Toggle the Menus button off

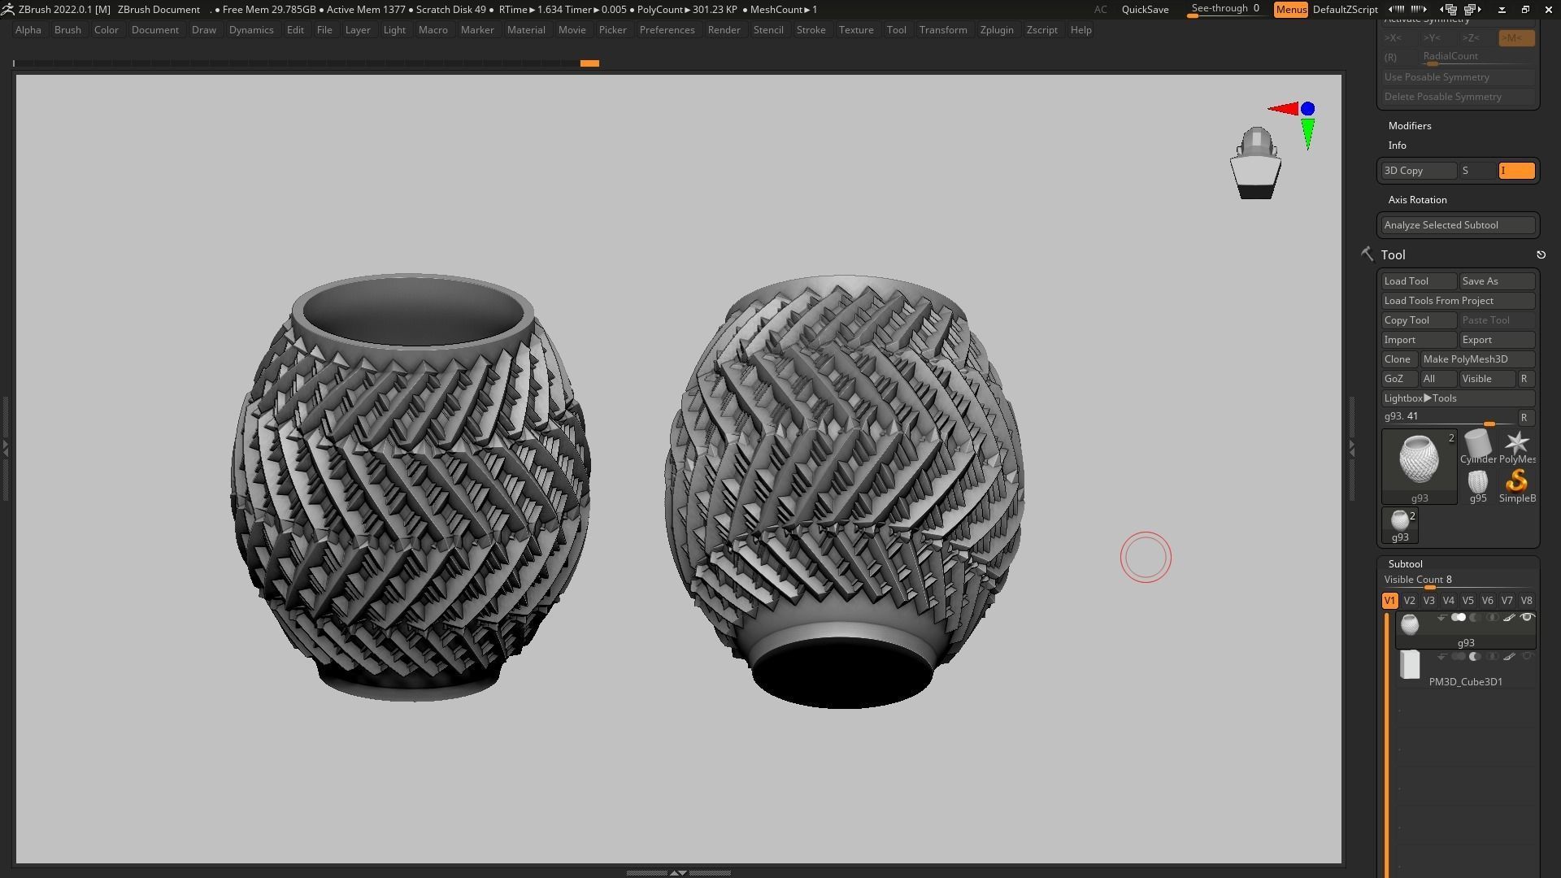point(1290,10)
